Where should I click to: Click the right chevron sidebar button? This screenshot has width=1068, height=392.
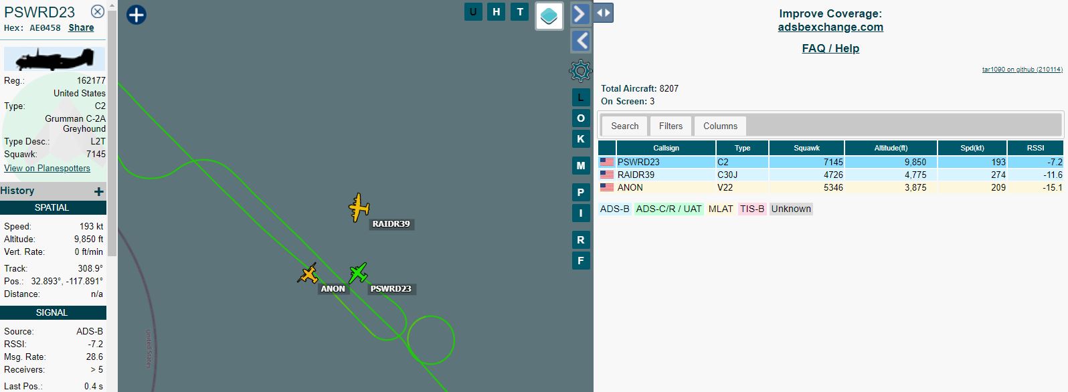[580, 13]
